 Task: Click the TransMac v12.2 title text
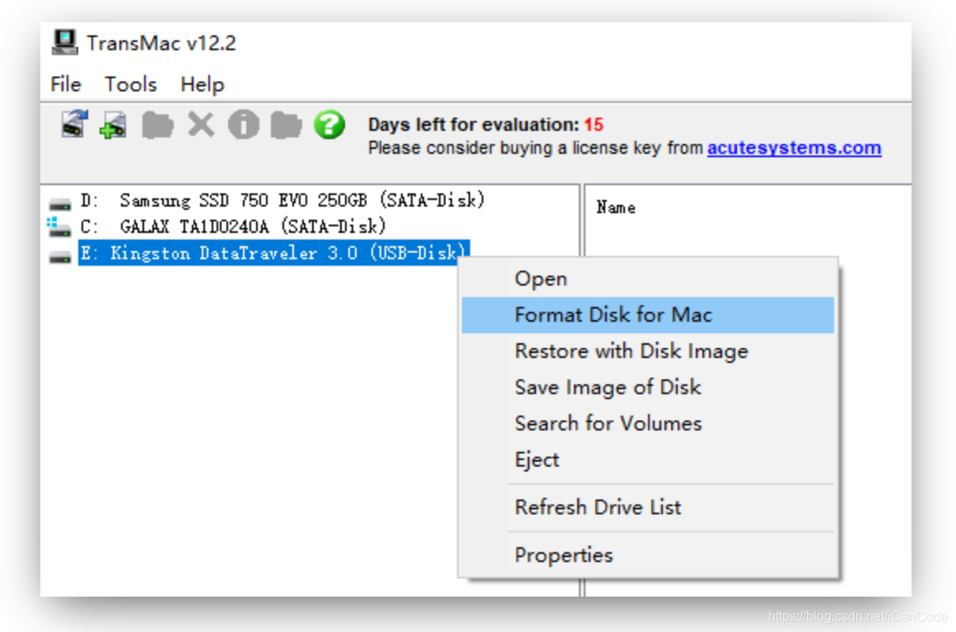coord(161,43)
